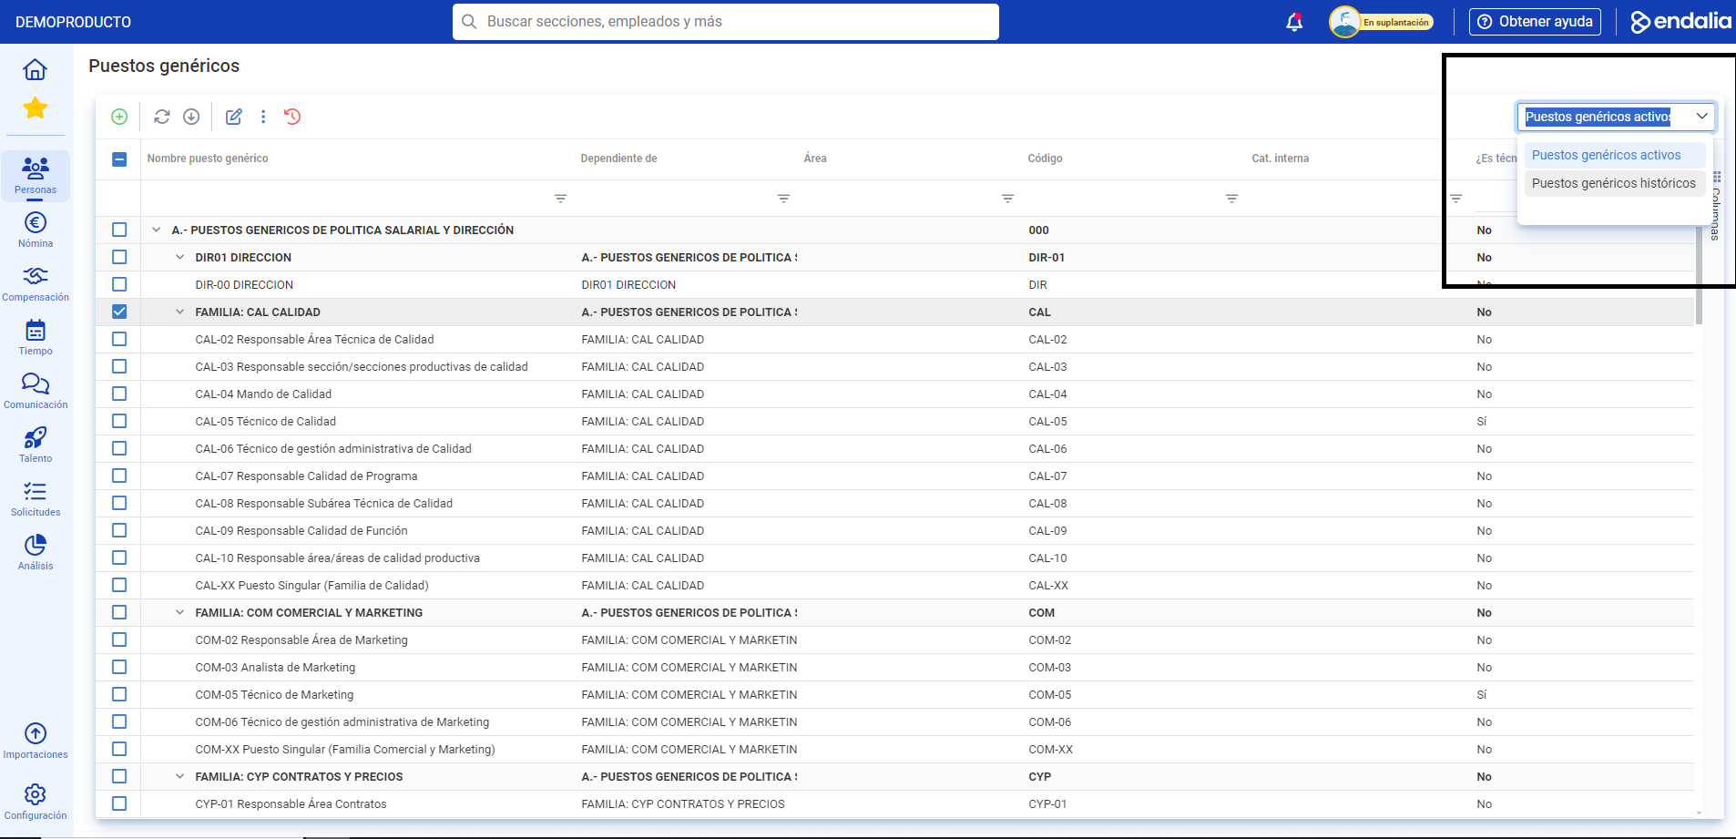
Task: Collapse the FAMILIA: CYP CONTRATOS Y PRECIOS group
Action: coord(179,777)
